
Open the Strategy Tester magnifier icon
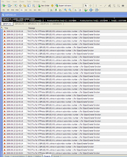(x=34, y=6)
